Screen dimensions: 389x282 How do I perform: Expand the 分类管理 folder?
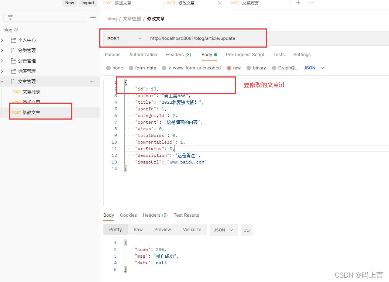tap(2, 51)
